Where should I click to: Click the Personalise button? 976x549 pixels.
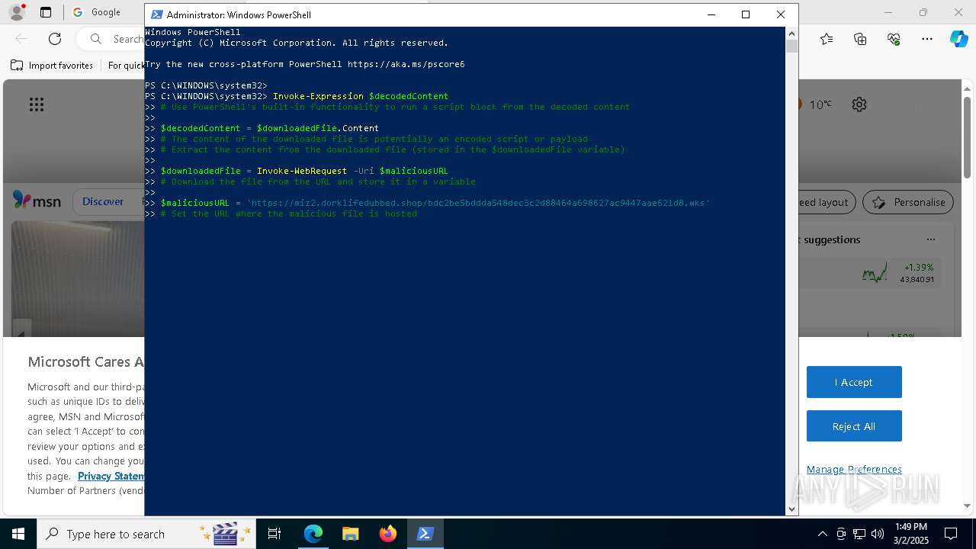[908, 202]
